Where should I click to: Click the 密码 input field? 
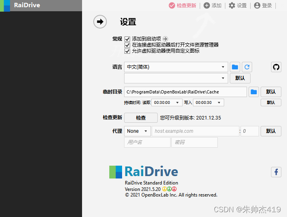point(195,142)
